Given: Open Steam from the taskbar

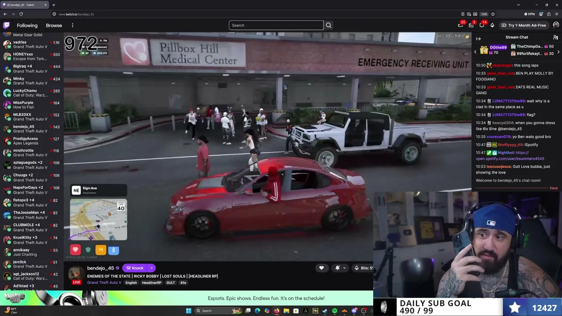Looking at the screenshot, I should (x=325, y=311).
